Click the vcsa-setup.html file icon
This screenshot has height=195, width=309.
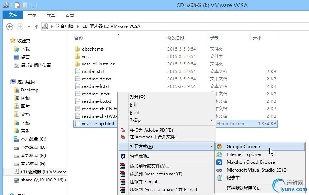point(78,124)
